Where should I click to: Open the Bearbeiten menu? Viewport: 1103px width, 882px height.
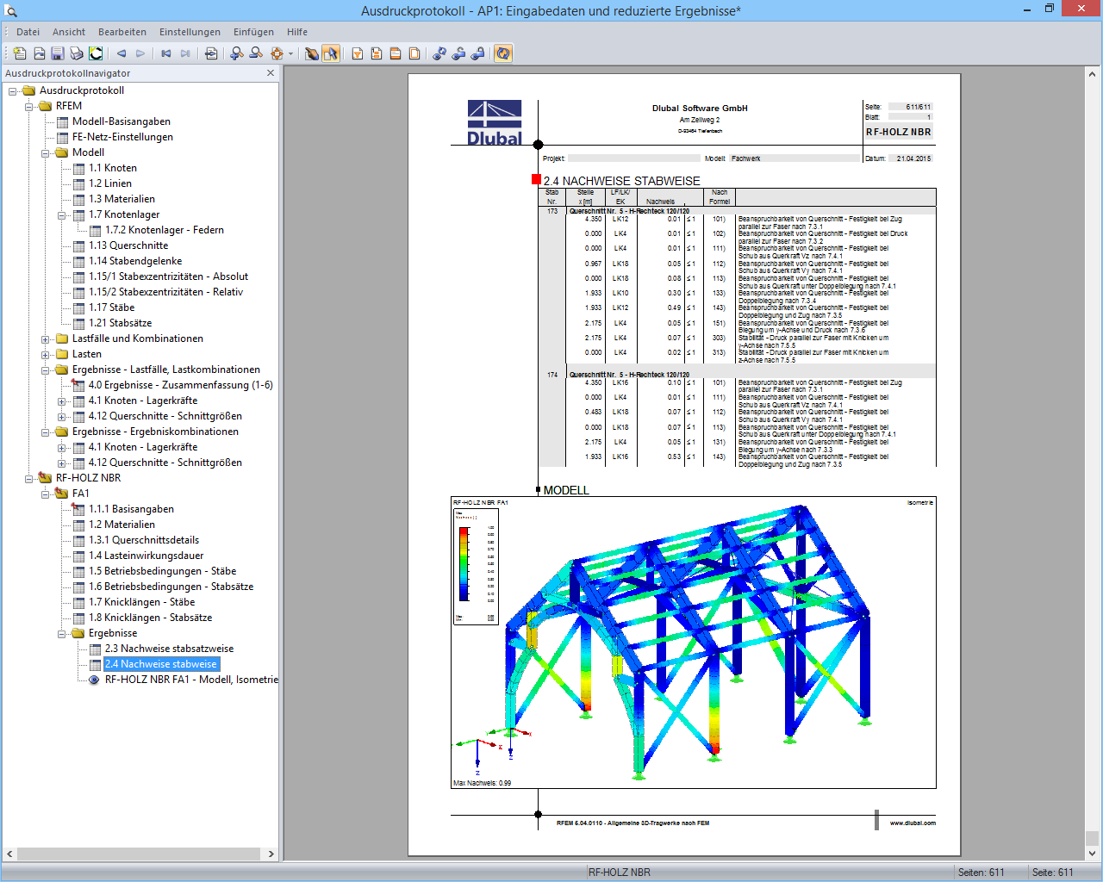[122, 32]
